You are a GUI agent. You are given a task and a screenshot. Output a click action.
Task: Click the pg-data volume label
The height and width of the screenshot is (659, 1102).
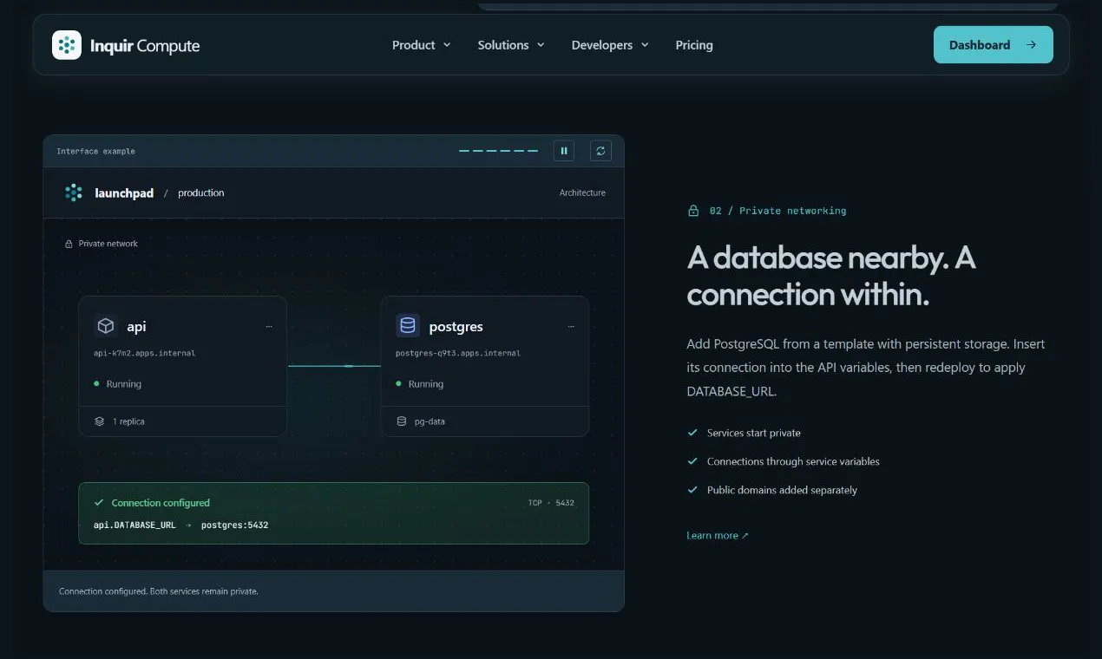pyautogui.click(x=430, y=421)
